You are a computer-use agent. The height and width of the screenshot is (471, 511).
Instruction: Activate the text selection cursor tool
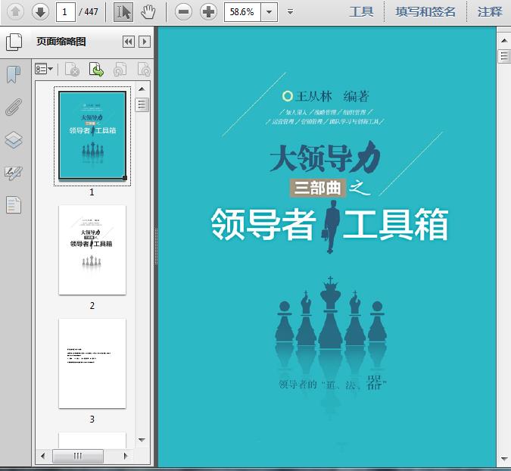(x=123, y=12)
